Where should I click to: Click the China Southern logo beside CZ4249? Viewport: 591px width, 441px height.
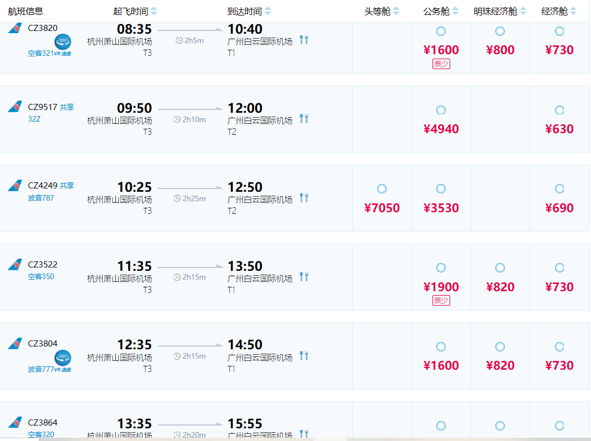(15, 185)
